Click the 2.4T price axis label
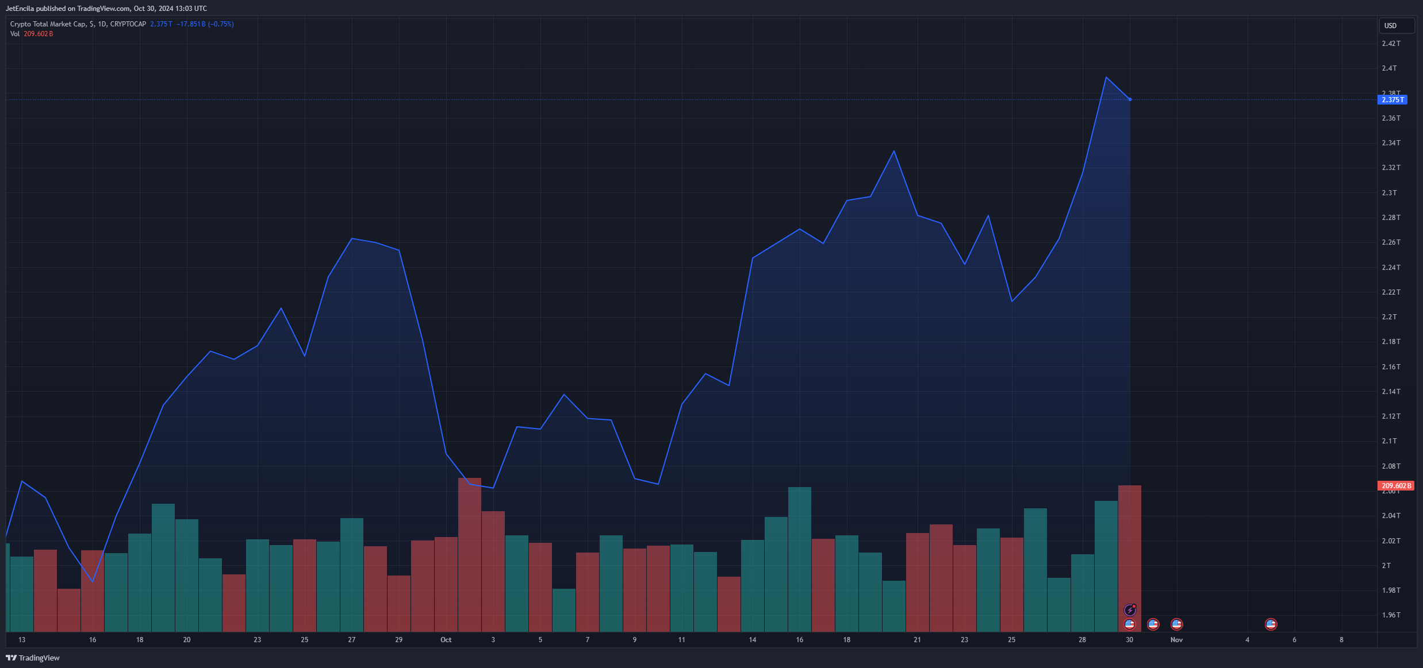This screenshot has width=1423, height=668. [x=1390, y=68]
